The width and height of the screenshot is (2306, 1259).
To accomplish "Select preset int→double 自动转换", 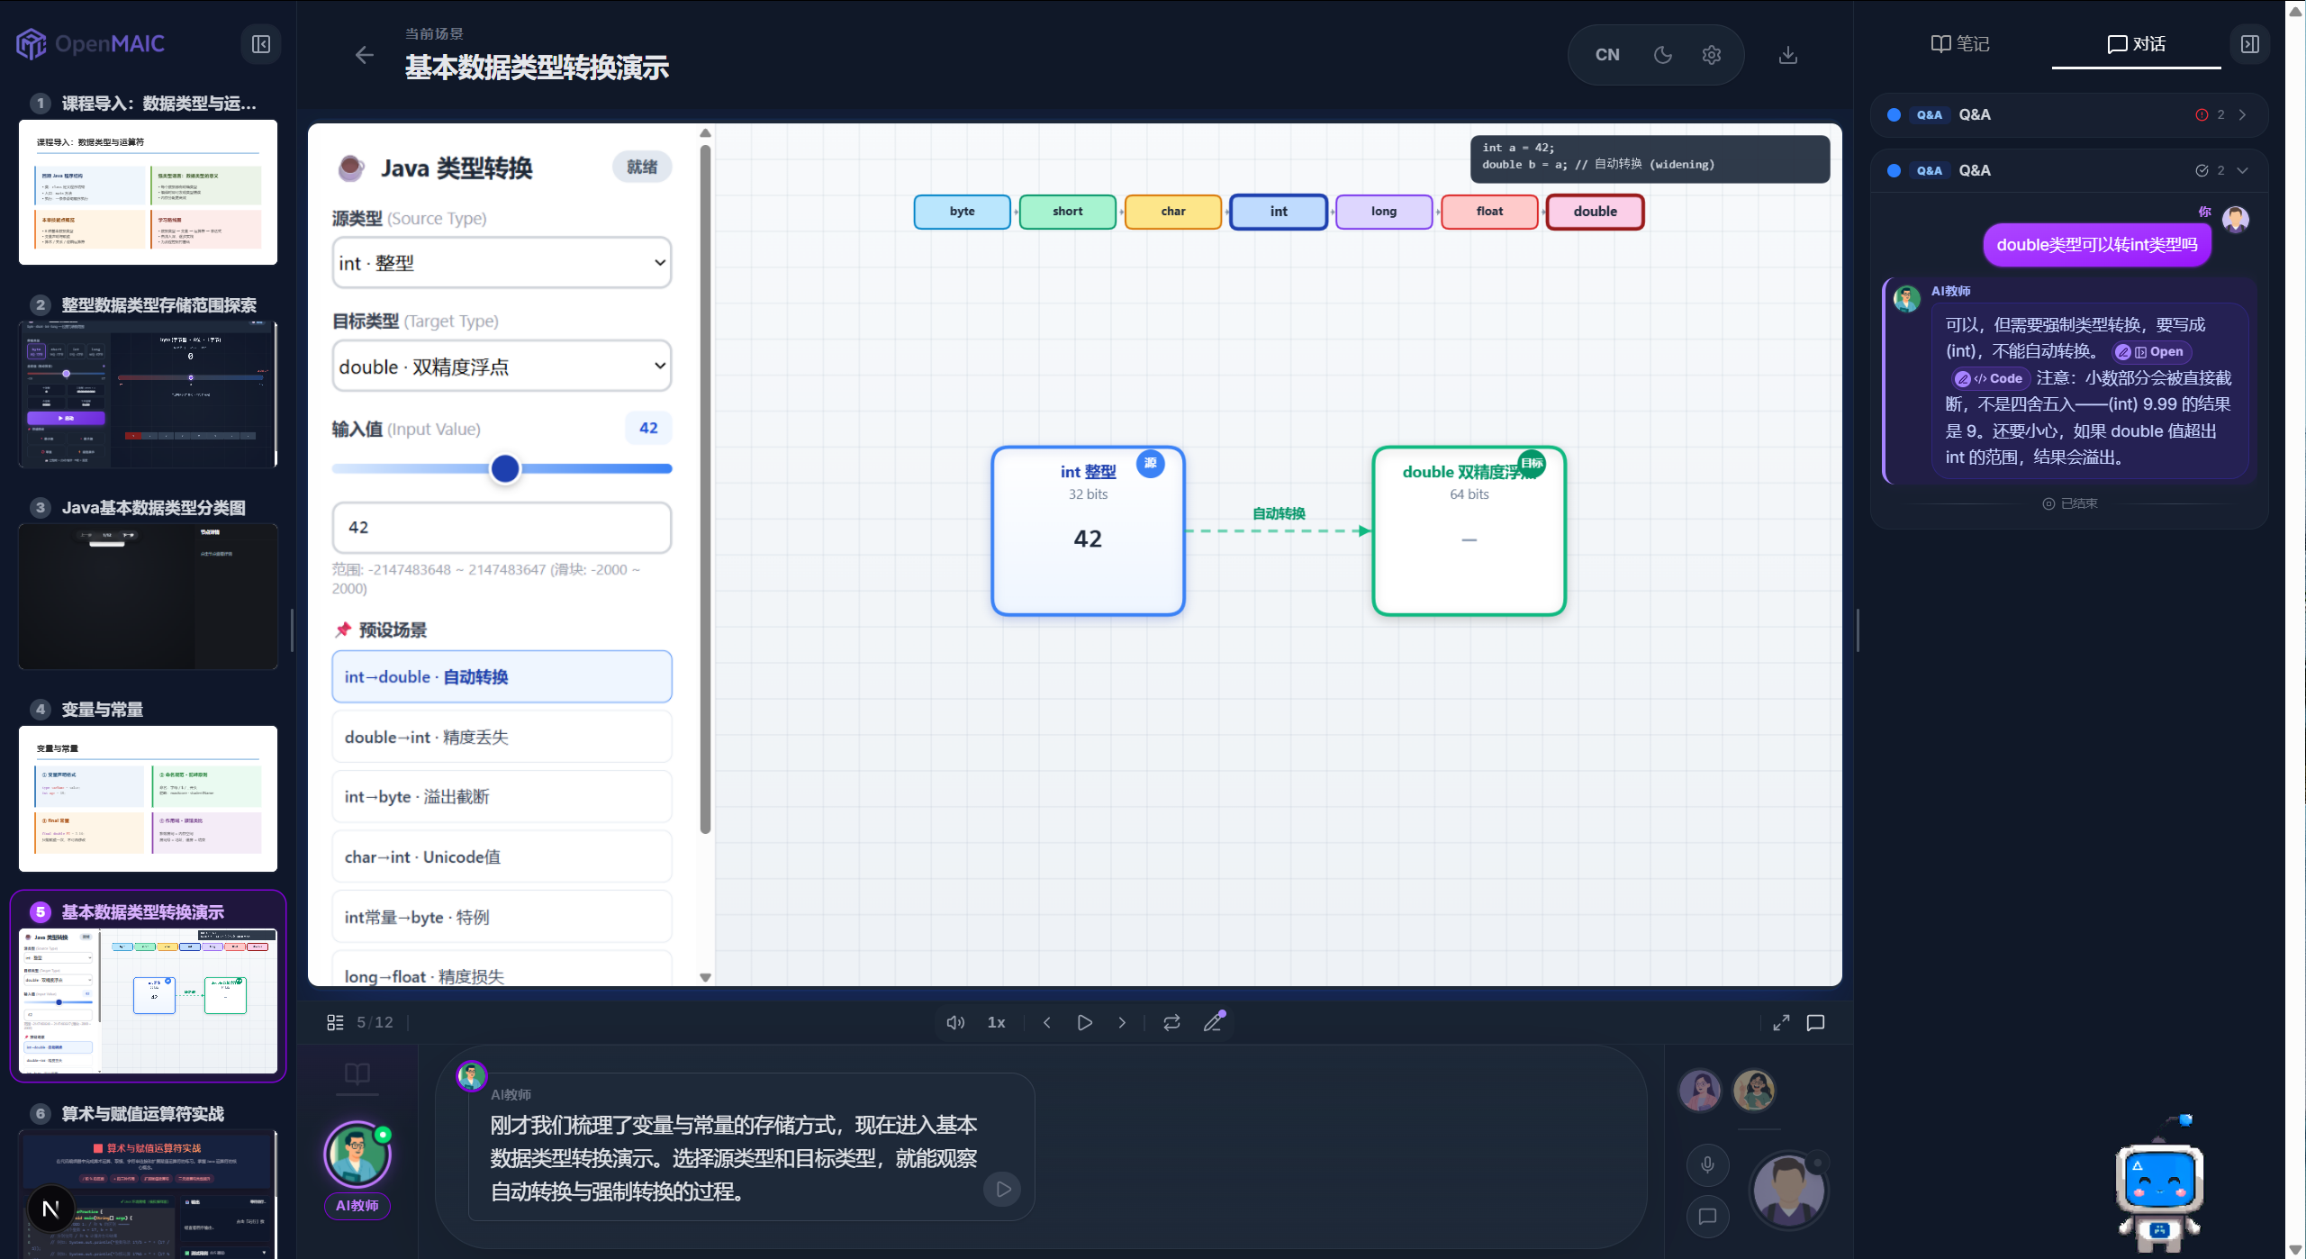I will (x=502, y=677).
